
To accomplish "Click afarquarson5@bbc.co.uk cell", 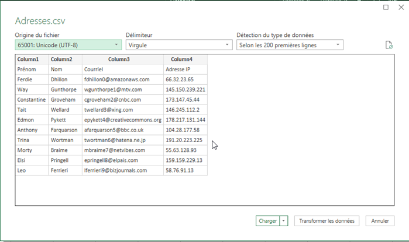I will pyautogui.click(x=123, y=130).
